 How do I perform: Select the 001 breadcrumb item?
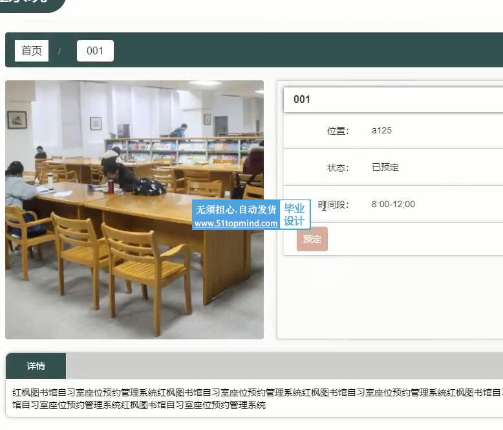95,51
